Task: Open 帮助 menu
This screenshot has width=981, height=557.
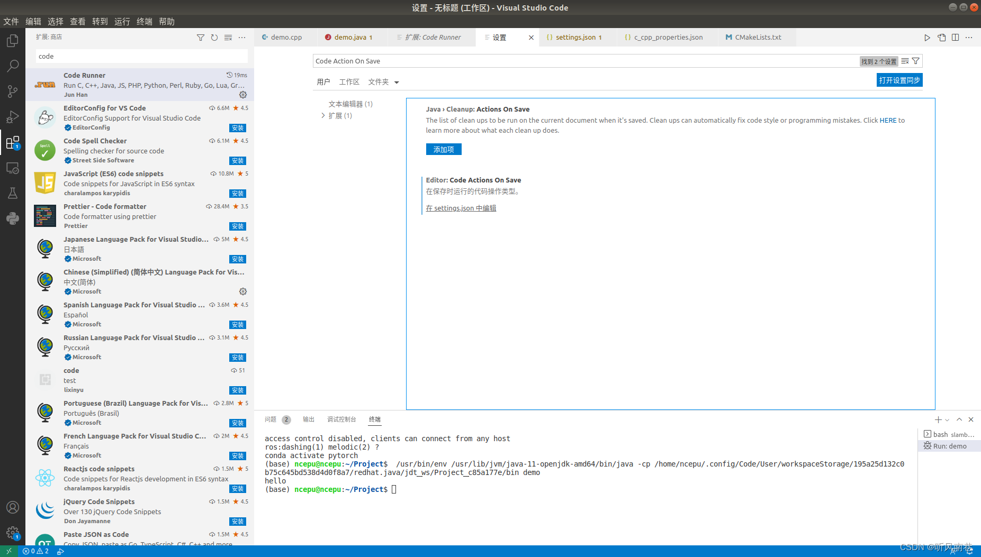Action: pos(167,21)
